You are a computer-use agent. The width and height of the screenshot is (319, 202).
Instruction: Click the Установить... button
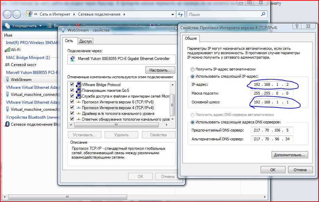84,135
